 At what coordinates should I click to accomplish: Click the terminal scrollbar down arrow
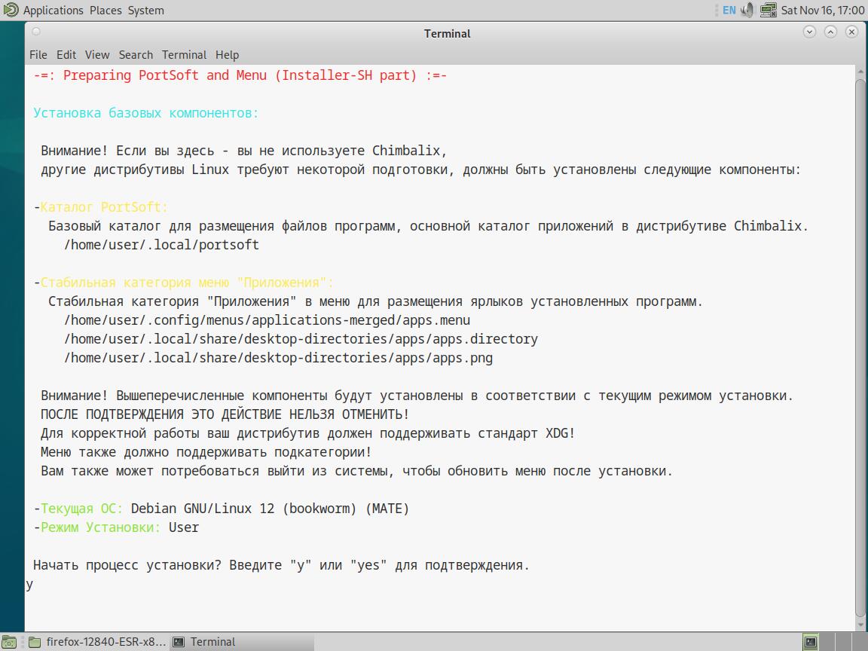click(x=860, y=625)
